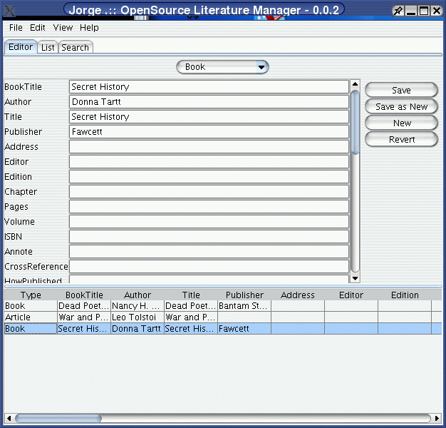Click the ISBN input field
The height and width of the screenshot is (428, 446).
click(209, 237)
